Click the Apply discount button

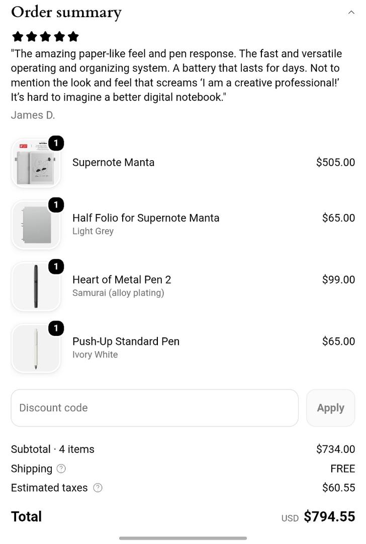click(331, 407)
